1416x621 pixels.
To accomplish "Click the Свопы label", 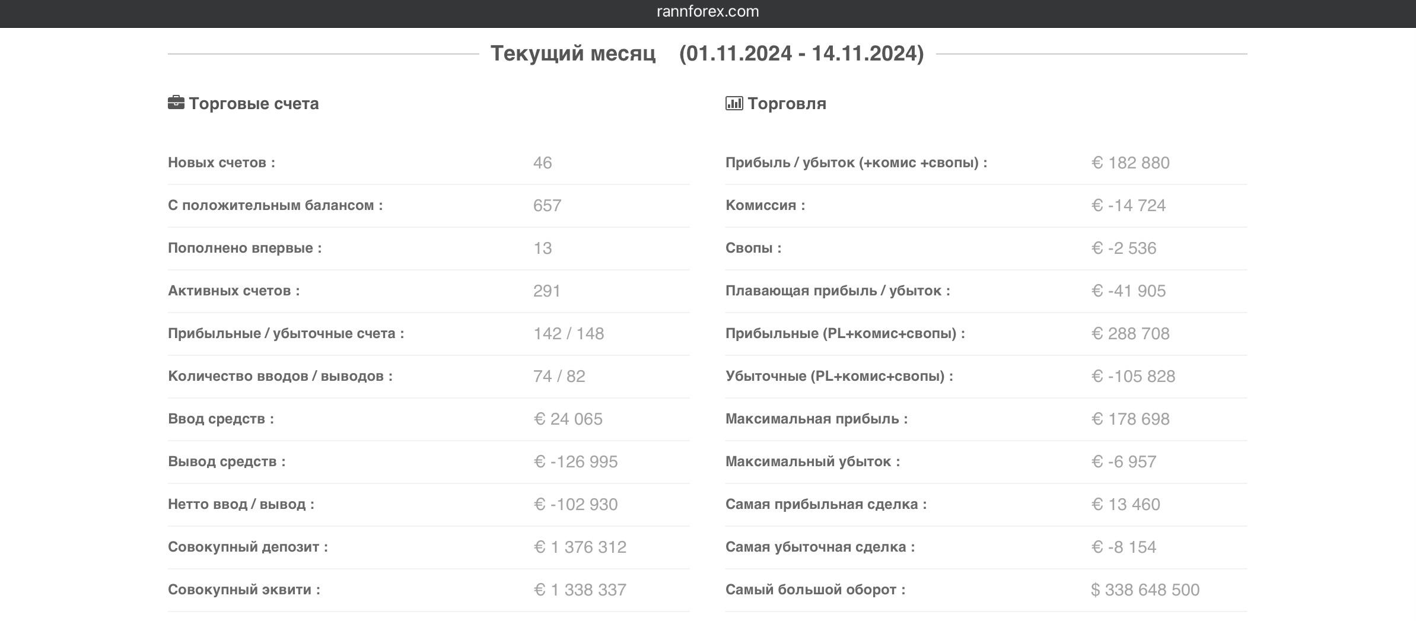I will click(x=753, y=248).
